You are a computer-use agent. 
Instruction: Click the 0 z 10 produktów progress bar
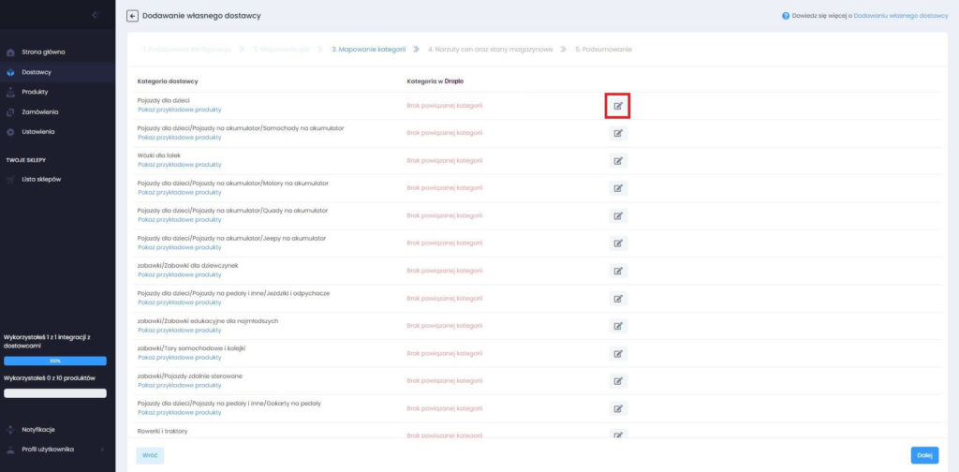pyautogui.click(x=55, y=393)
